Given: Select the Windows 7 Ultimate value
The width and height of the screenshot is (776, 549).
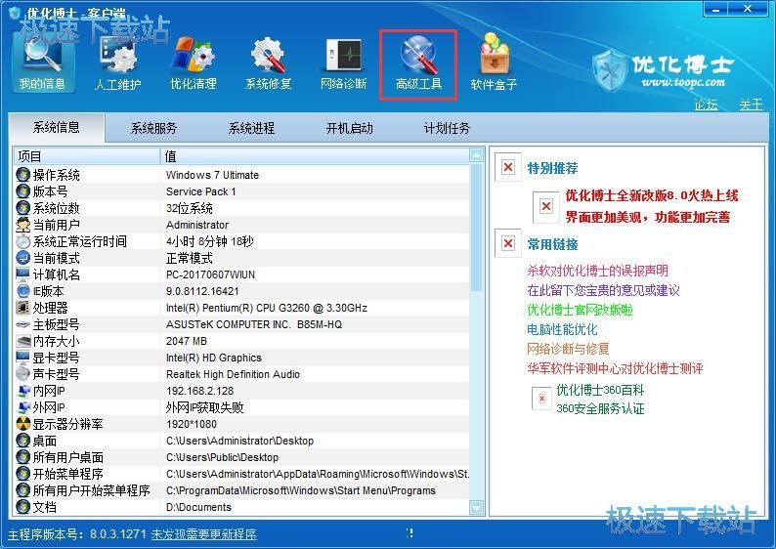Looking at the screenshot, I should [x=212, y=175].
